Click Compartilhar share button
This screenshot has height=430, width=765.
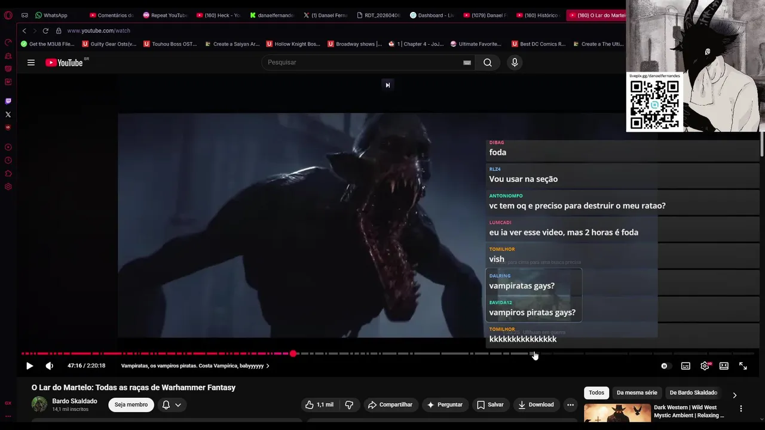(390, 405)
